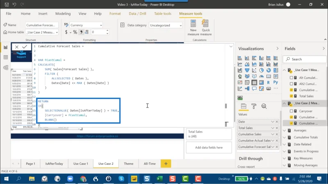Open the Analytics magnifier pane
328x184 pixels.
click(x=264, y=106)
